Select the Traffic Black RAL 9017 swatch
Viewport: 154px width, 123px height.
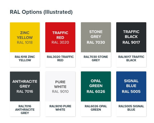click(x=131, y=37)
